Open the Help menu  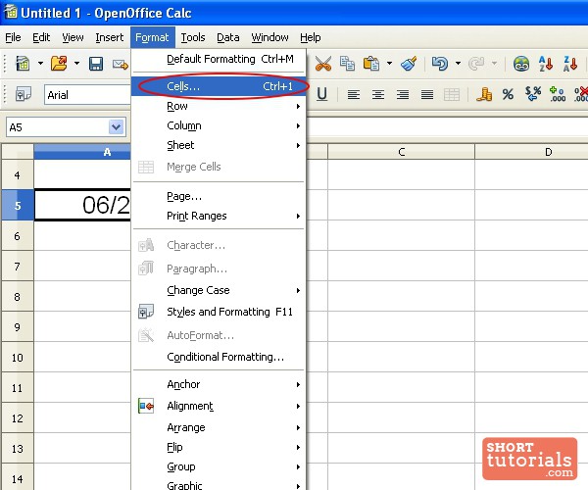tap(310, 37)
